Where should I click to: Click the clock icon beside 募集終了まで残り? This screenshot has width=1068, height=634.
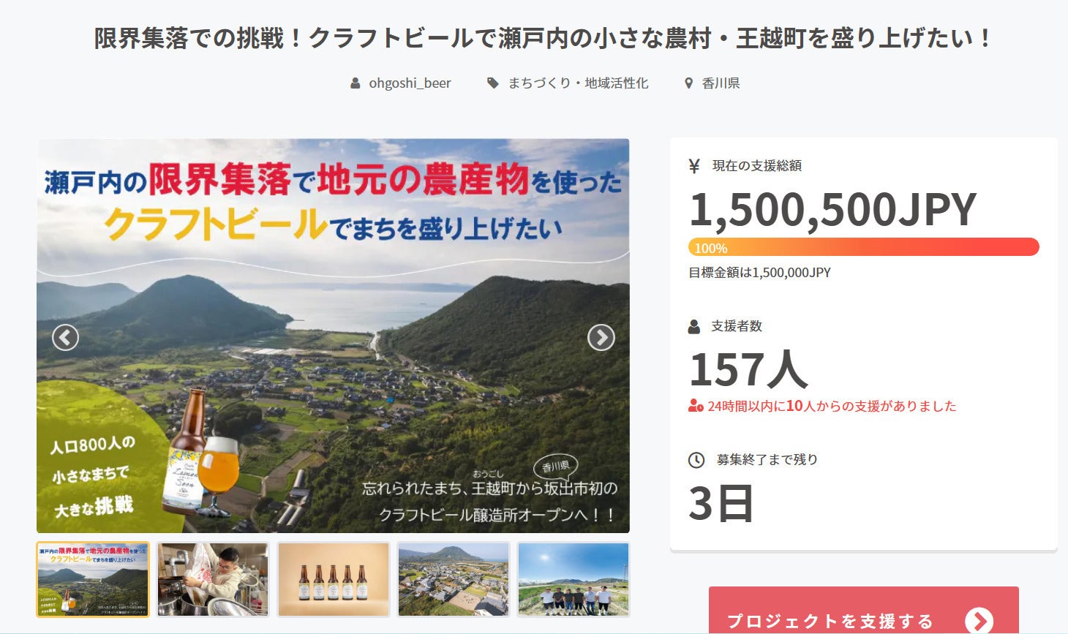pos(696,460)
